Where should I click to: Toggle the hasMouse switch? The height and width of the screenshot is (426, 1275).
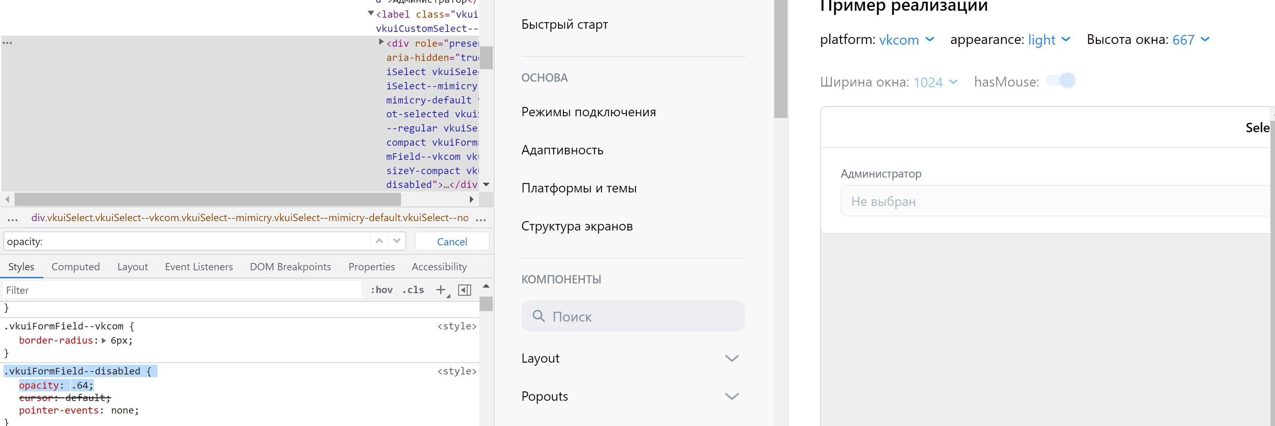pos(1061,81)
